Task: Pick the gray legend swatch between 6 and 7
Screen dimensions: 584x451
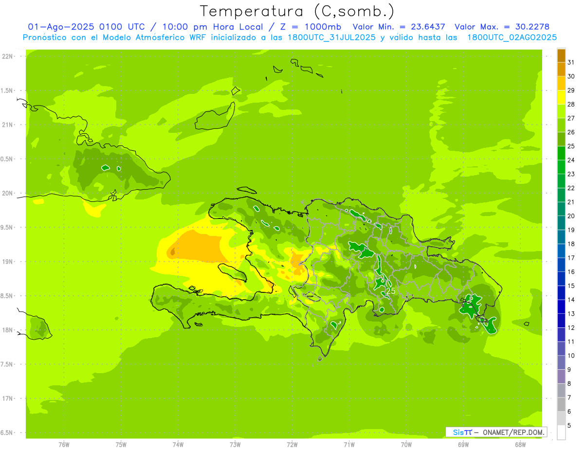Action: pyautogui.click(x=561, y=404)
